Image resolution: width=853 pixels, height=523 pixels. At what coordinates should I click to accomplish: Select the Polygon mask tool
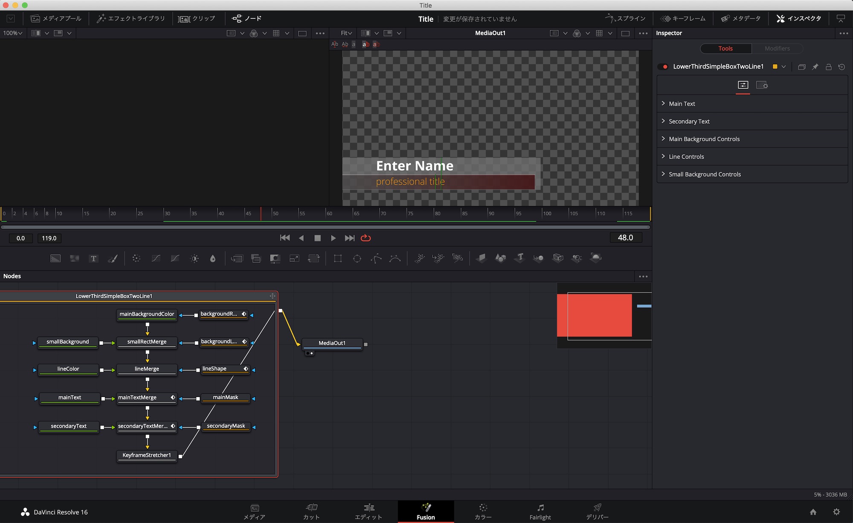(x=376, y=259)
